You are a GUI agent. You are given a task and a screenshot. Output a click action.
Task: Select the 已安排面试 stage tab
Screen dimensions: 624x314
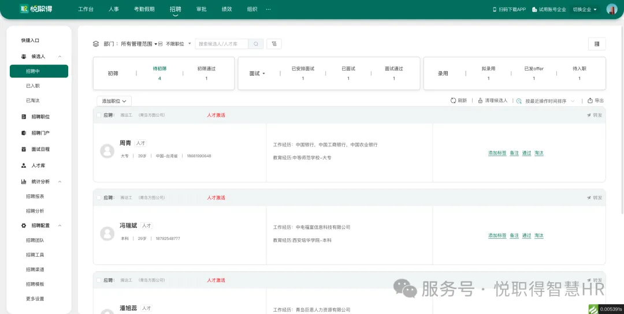(x=303, y=73)
